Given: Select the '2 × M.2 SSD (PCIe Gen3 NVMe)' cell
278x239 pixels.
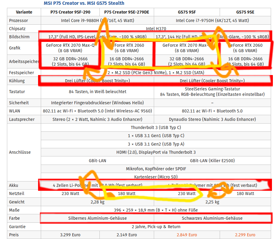Looking at the screenshot, I should [156, 72].
